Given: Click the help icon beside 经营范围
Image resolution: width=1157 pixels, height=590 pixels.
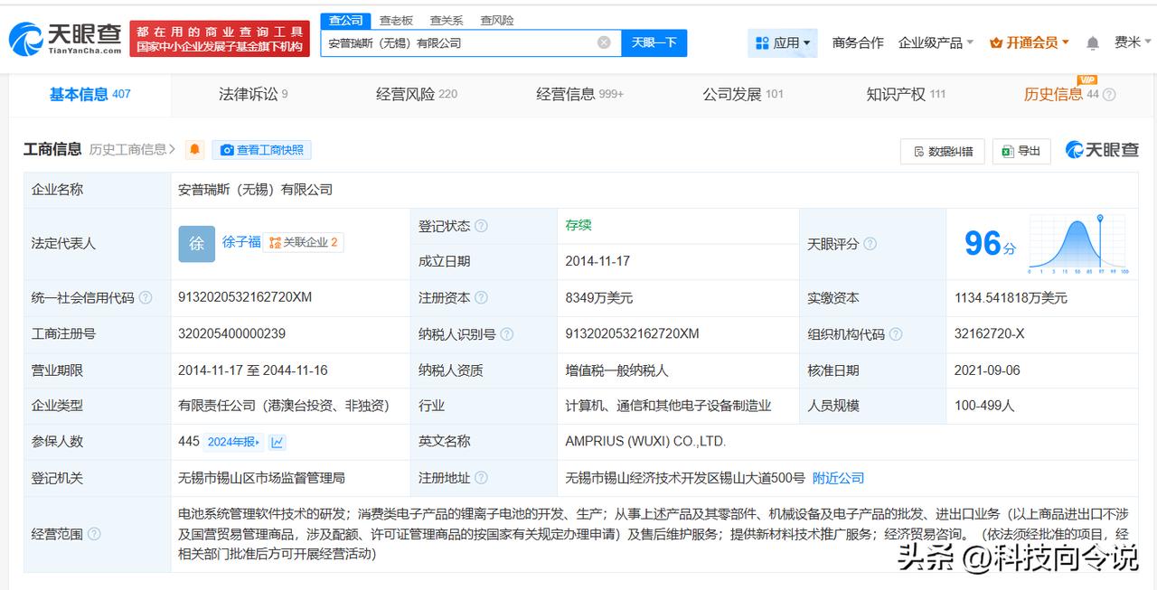Looking at the screenshot, I should point(94,534).
